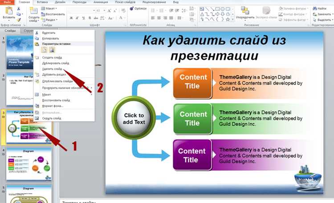Open Эффекты фигур effects dropdown
The image size is (334, 203).
293,20
